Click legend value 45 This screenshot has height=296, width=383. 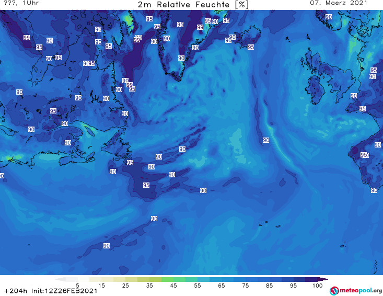pos(173,286)
